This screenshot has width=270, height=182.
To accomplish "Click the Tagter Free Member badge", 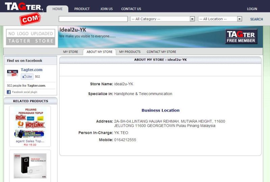I will click(x=241, y=37).
